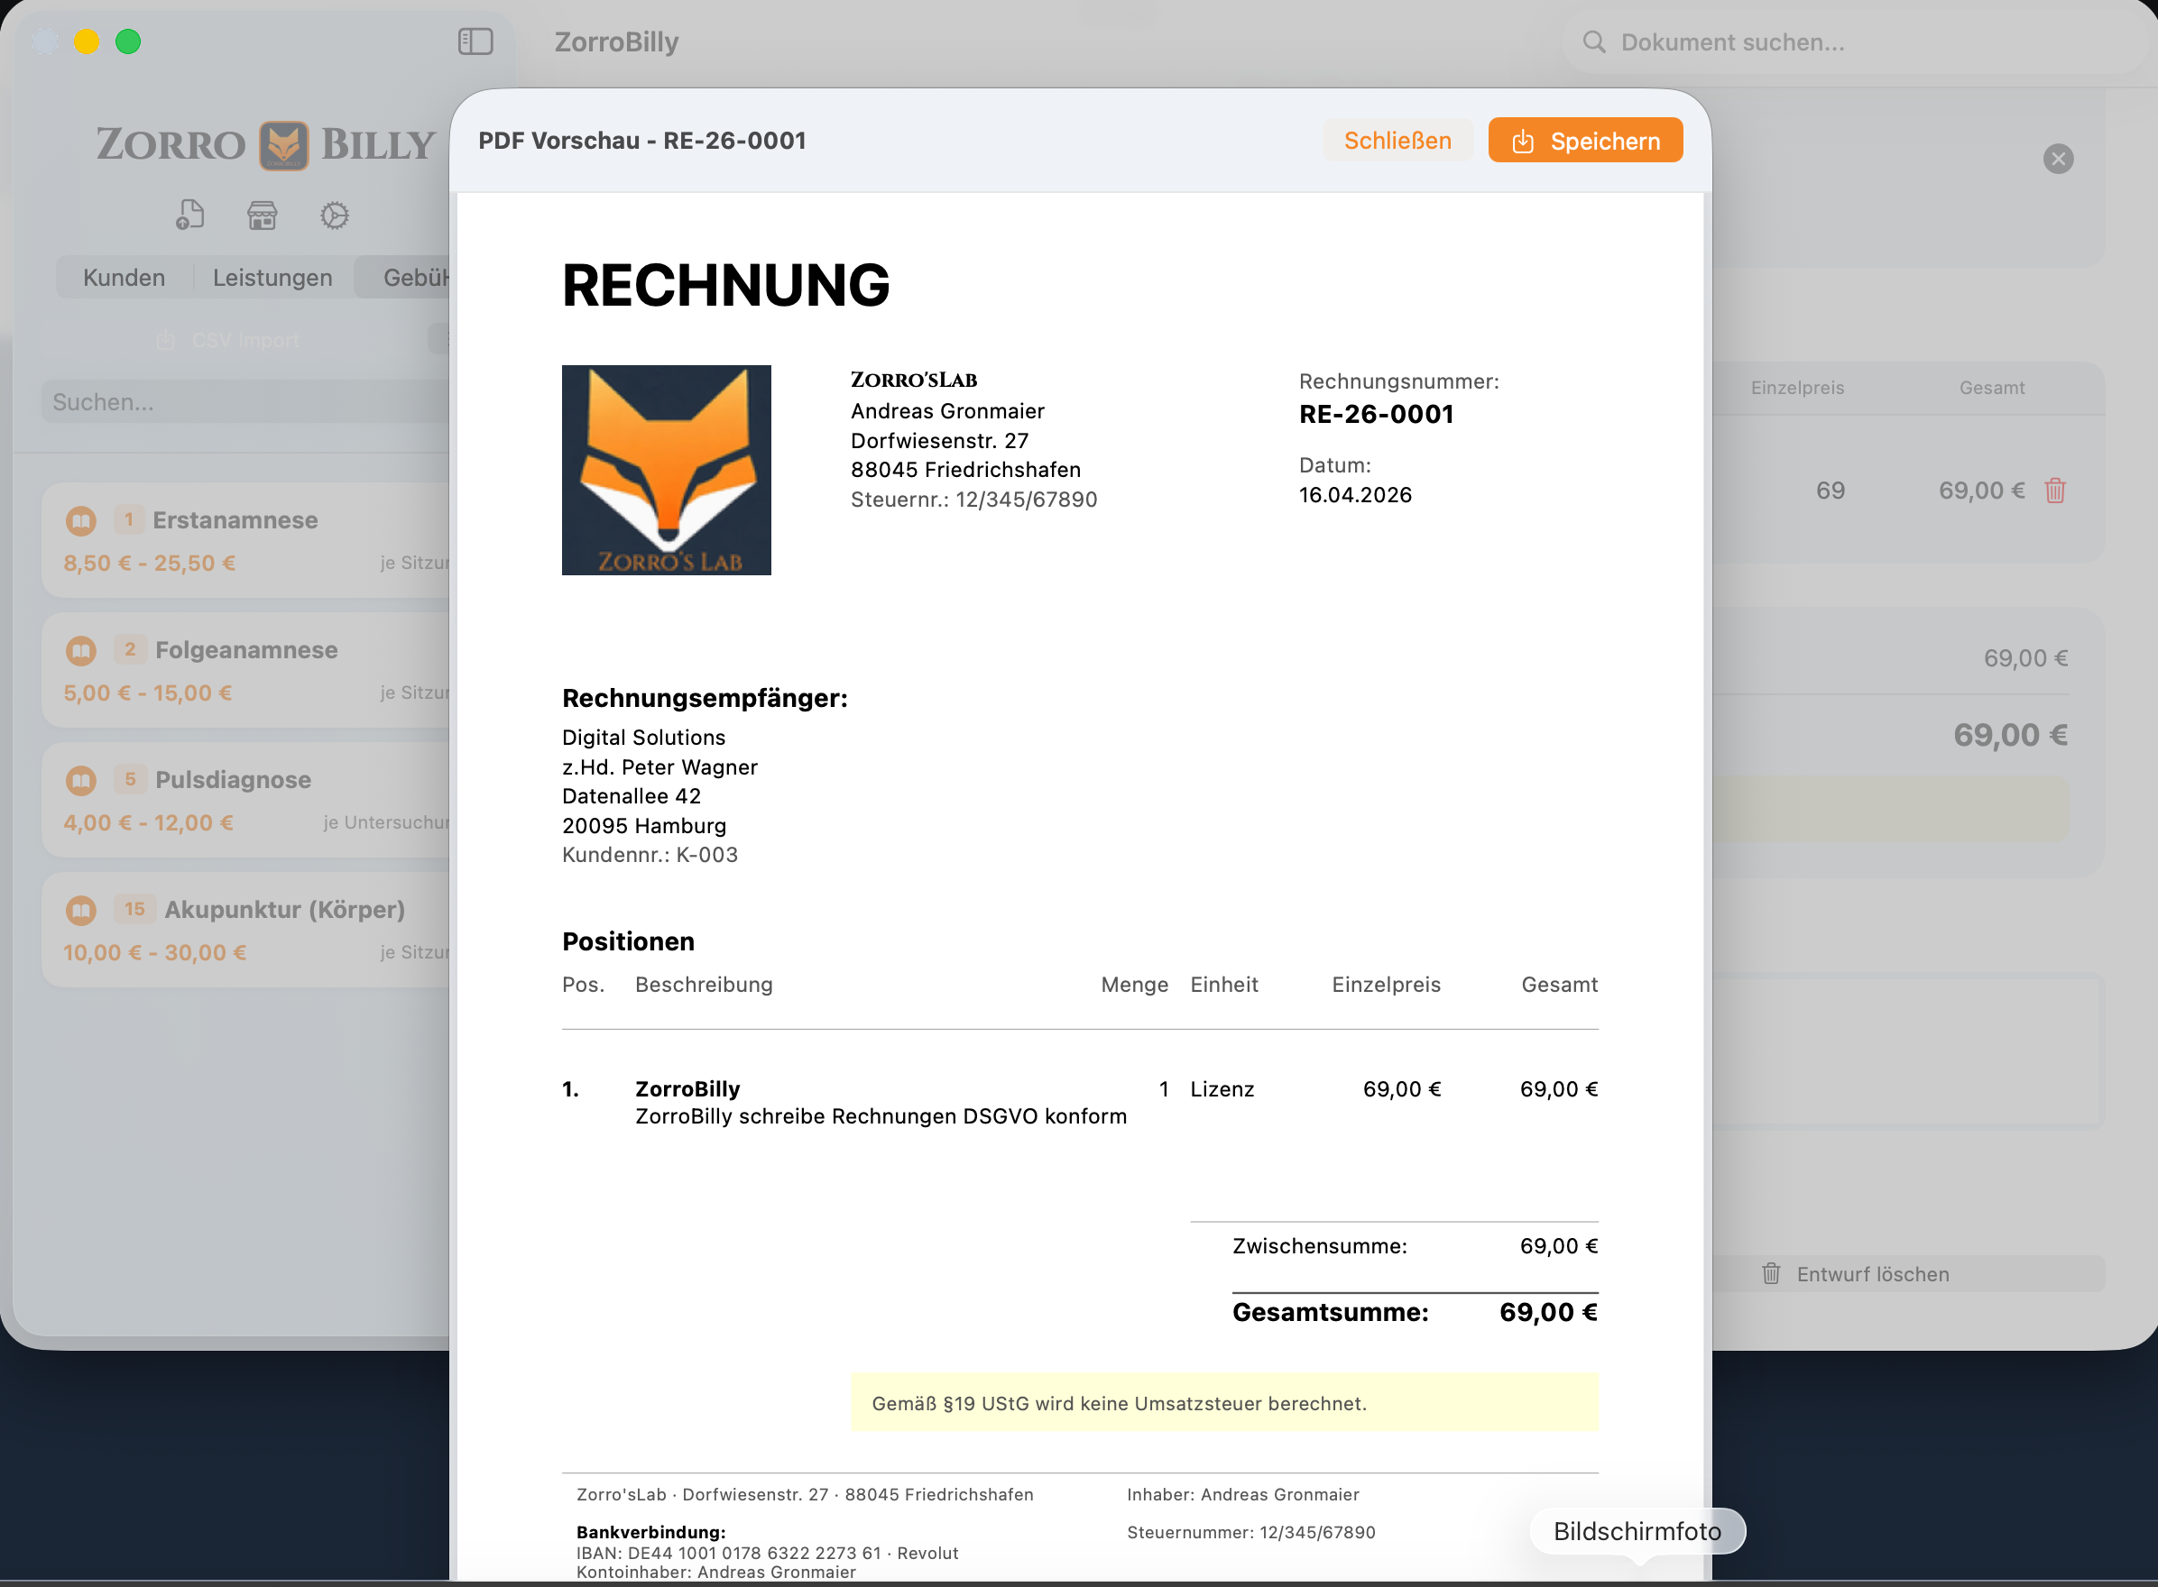Click the 8,50 € - 25,50 € price range
Image resolution: width=2158 pixels, height=1587 pixels.
pos(149,563)
